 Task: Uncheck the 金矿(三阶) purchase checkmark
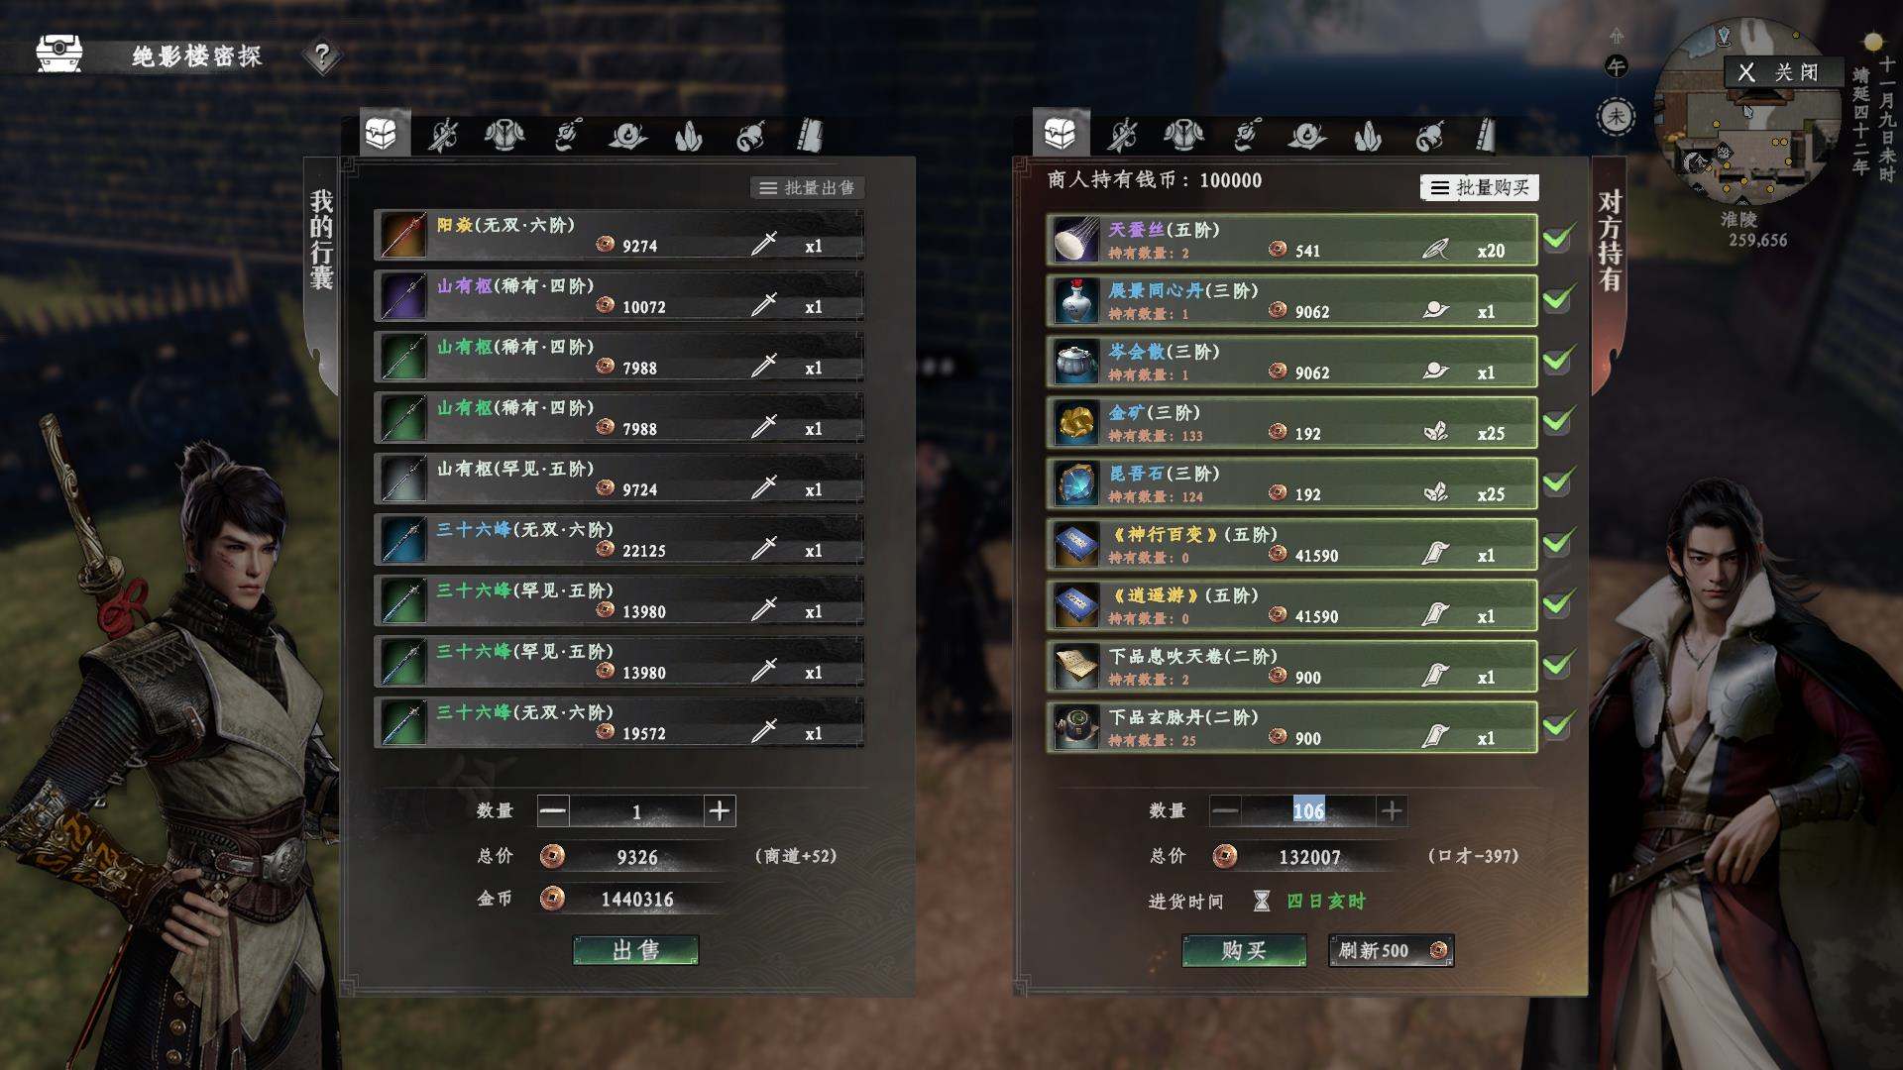click(x=1559, y=421)
